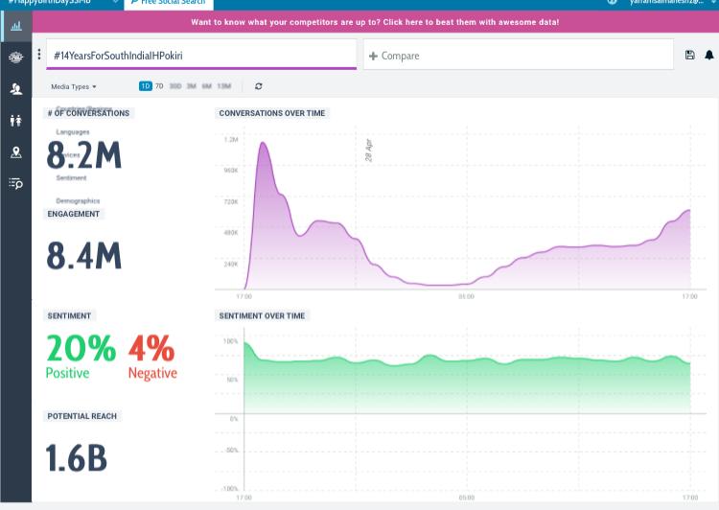Select the 7D time range
Viewport: 719px width, 510px height.
coord(159,86)
